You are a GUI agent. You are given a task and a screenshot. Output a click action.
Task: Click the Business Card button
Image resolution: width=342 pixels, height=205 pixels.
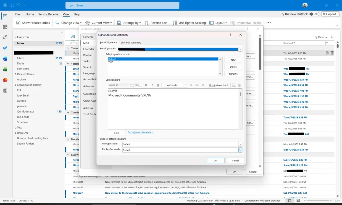click(219, 85)
